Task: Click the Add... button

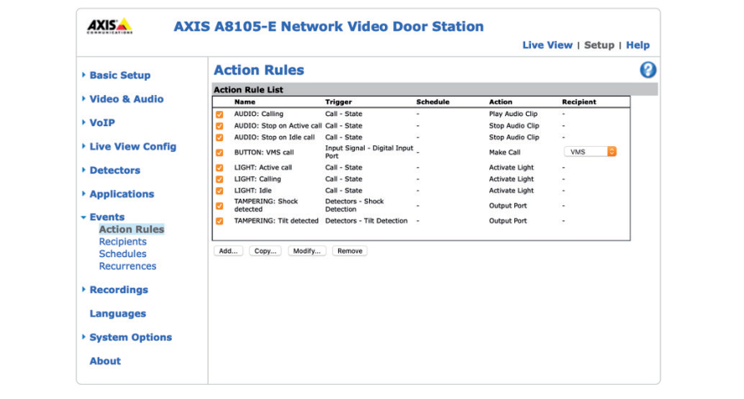Action: [228, 251]
